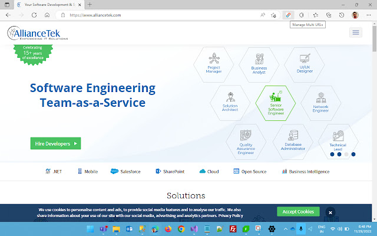The height and width of the screenshot is (236, 377).
Task: Select the Solution Architect hexagon
Action: (x=230, y=103)
